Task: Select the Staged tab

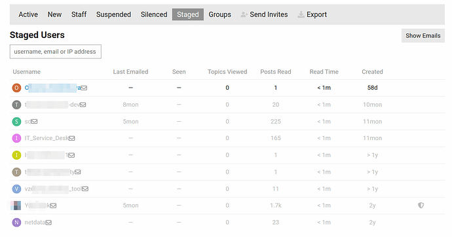Action: point(188,14)
